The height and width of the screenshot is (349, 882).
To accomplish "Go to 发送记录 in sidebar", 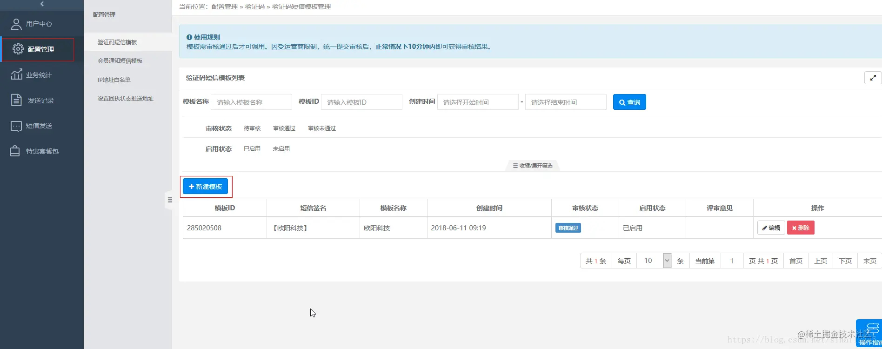I will point(41,101).
